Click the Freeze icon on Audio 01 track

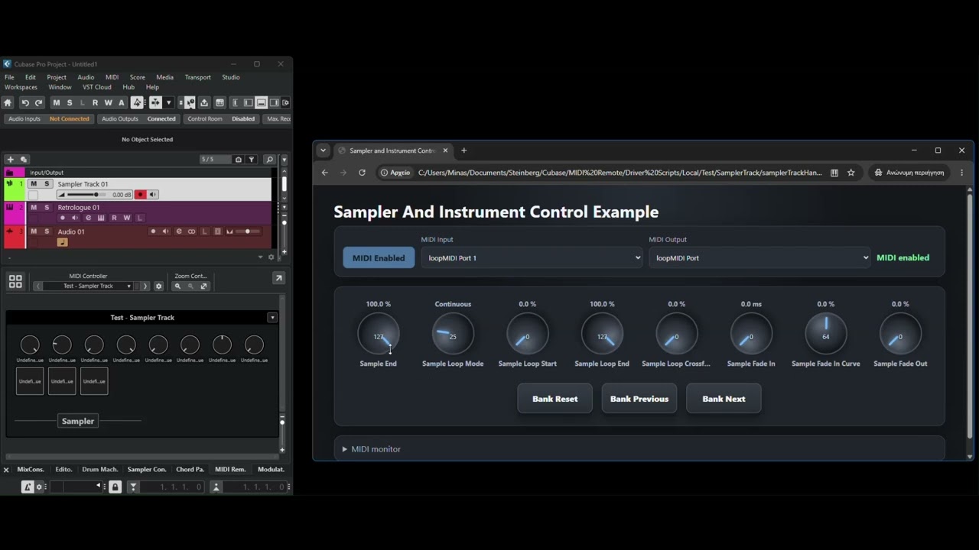[x=217, y=231]
